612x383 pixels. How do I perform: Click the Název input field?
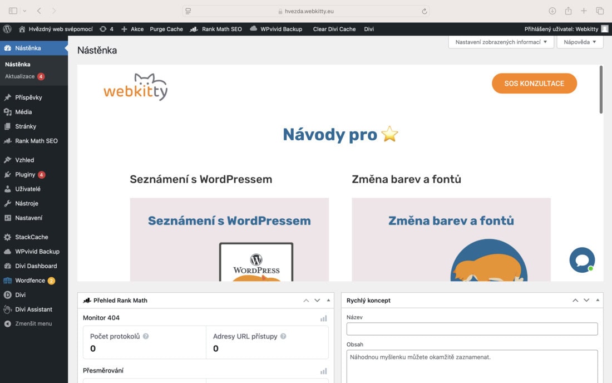tap(472, 329)
